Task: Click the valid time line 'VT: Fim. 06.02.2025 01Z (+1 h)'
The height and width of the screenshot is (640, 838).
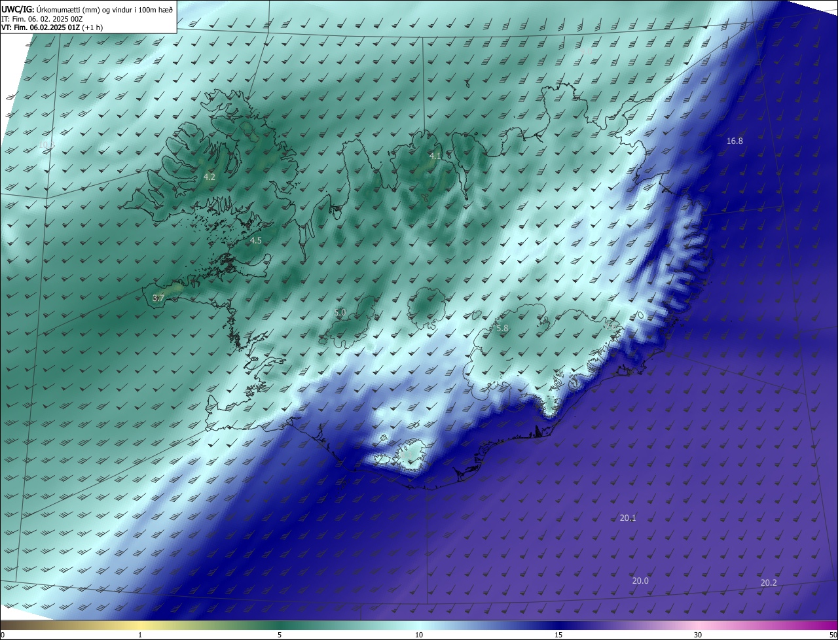Action: pyautogui.click(x=52, y=27)
